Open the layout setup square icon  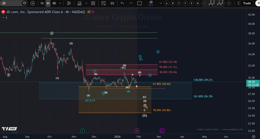[140, 3]
